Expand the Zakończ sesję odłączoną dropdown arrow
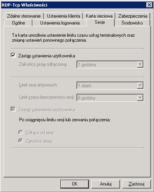 coord(140,65)
